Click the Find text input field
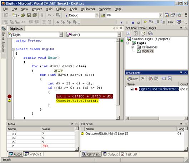 (133, 15)
